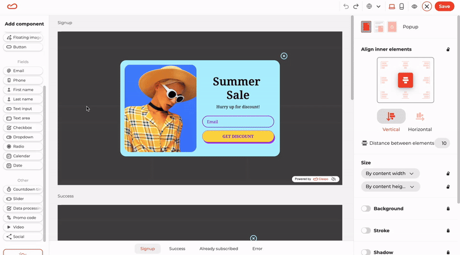Switch to mobile device view icon
Screen dimensions: 460x255
pyautogui.click(x=401, y=6)
